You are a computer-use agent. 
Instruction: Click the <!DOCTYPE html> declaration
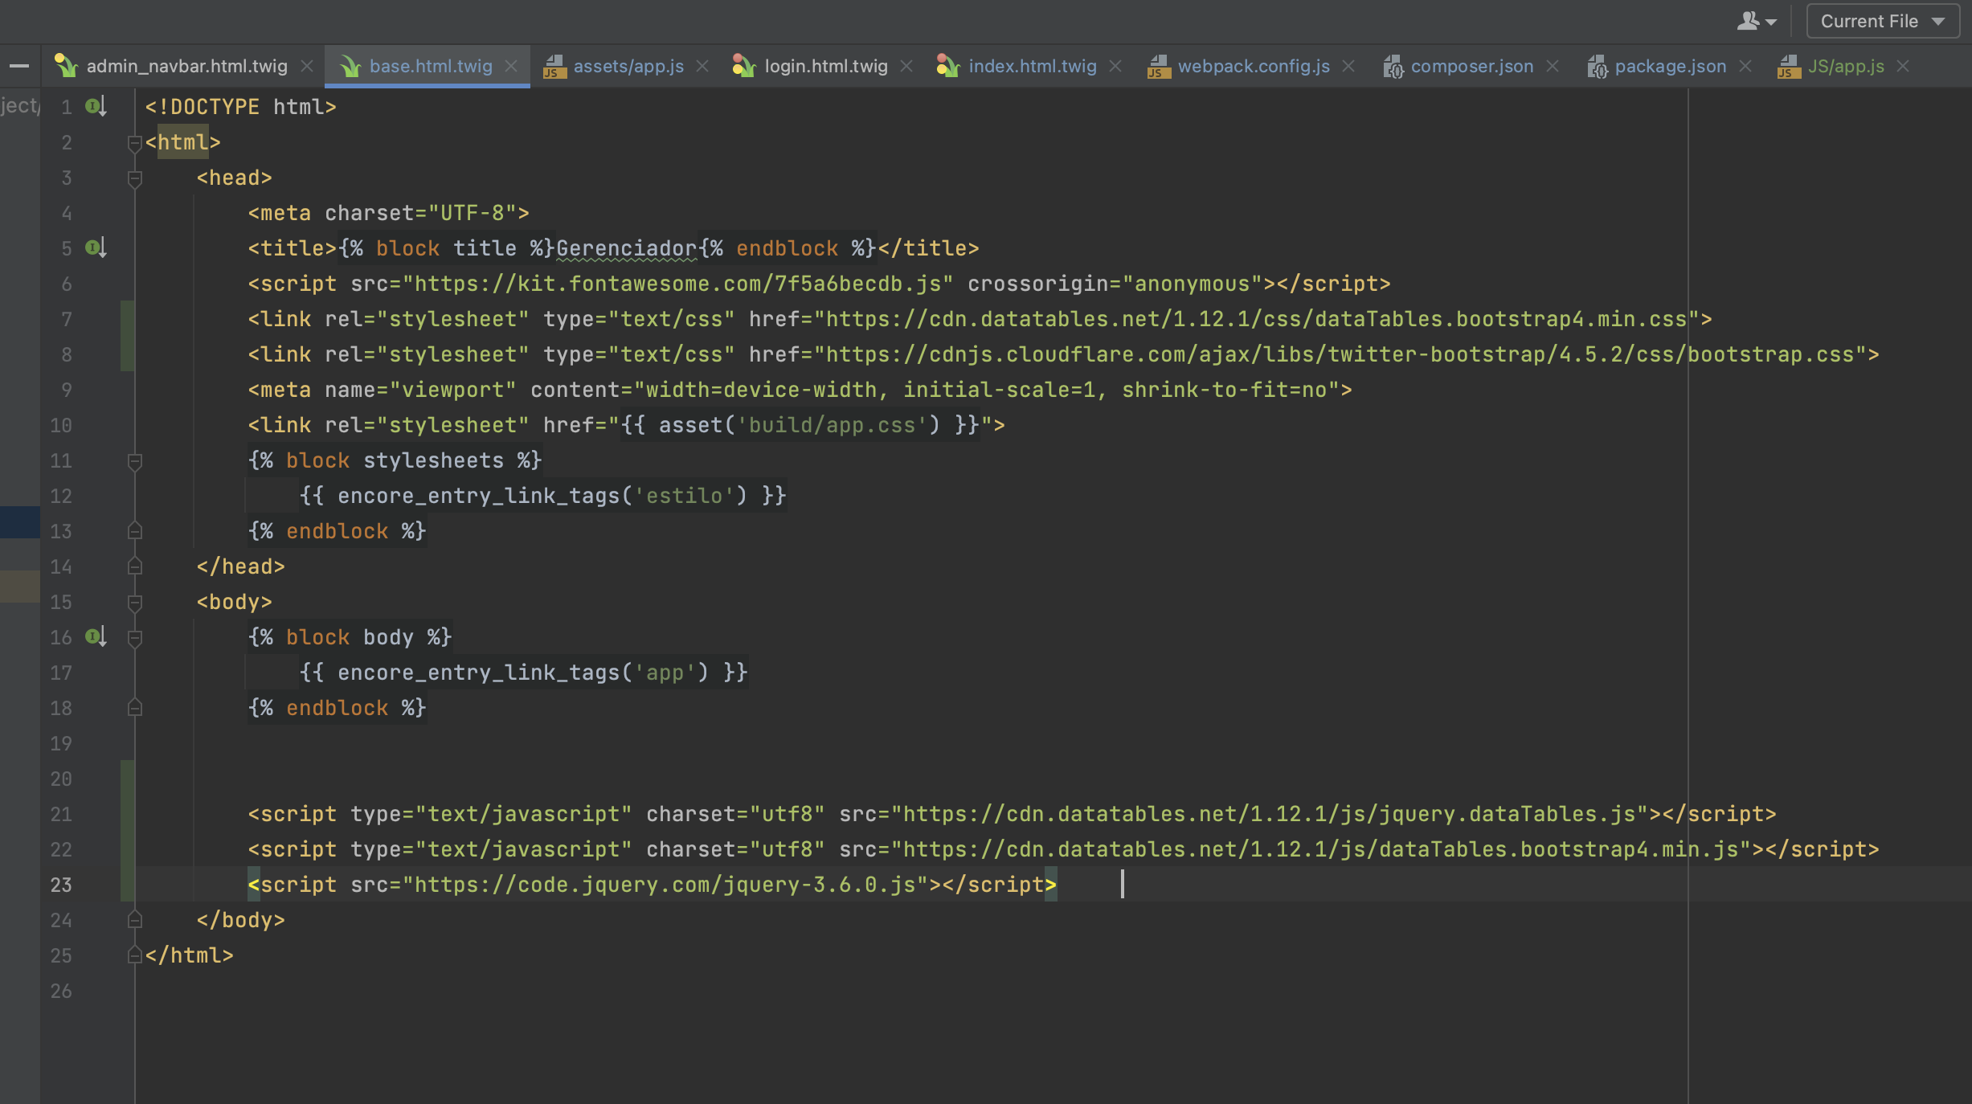tap(240, 107)
